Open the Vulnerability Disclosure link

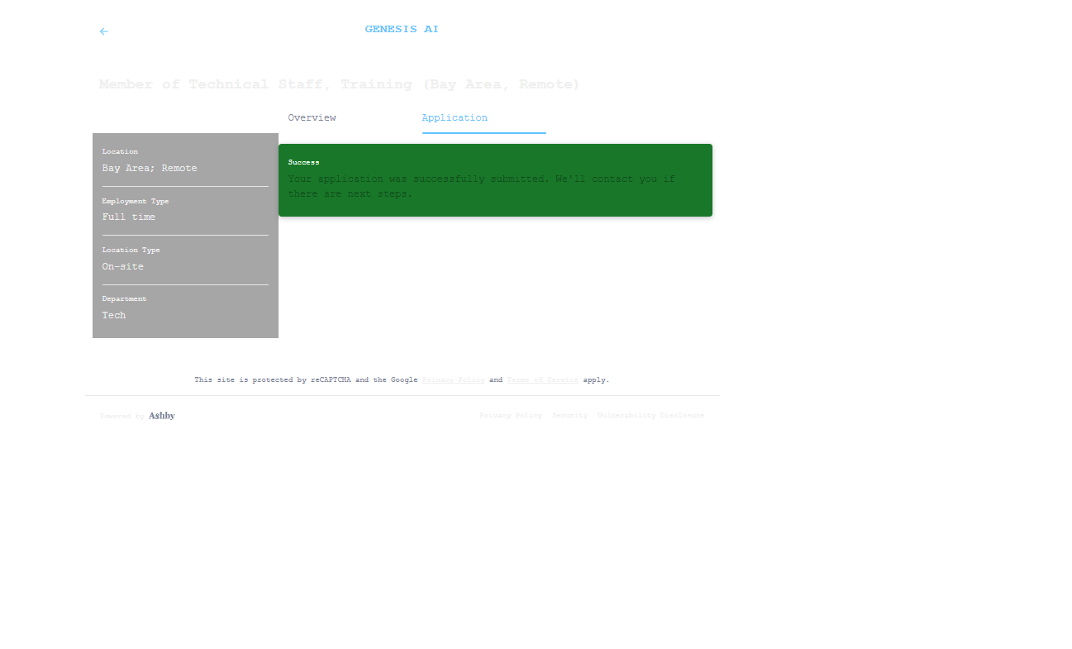pos(650,416)
